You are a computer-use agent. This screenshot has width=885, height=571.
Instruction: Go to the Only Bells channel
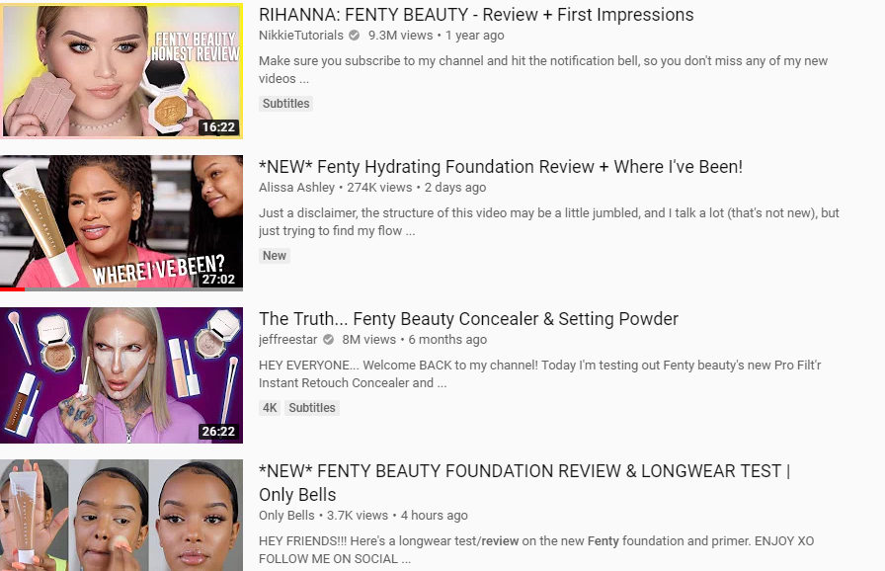coord(286,516)
